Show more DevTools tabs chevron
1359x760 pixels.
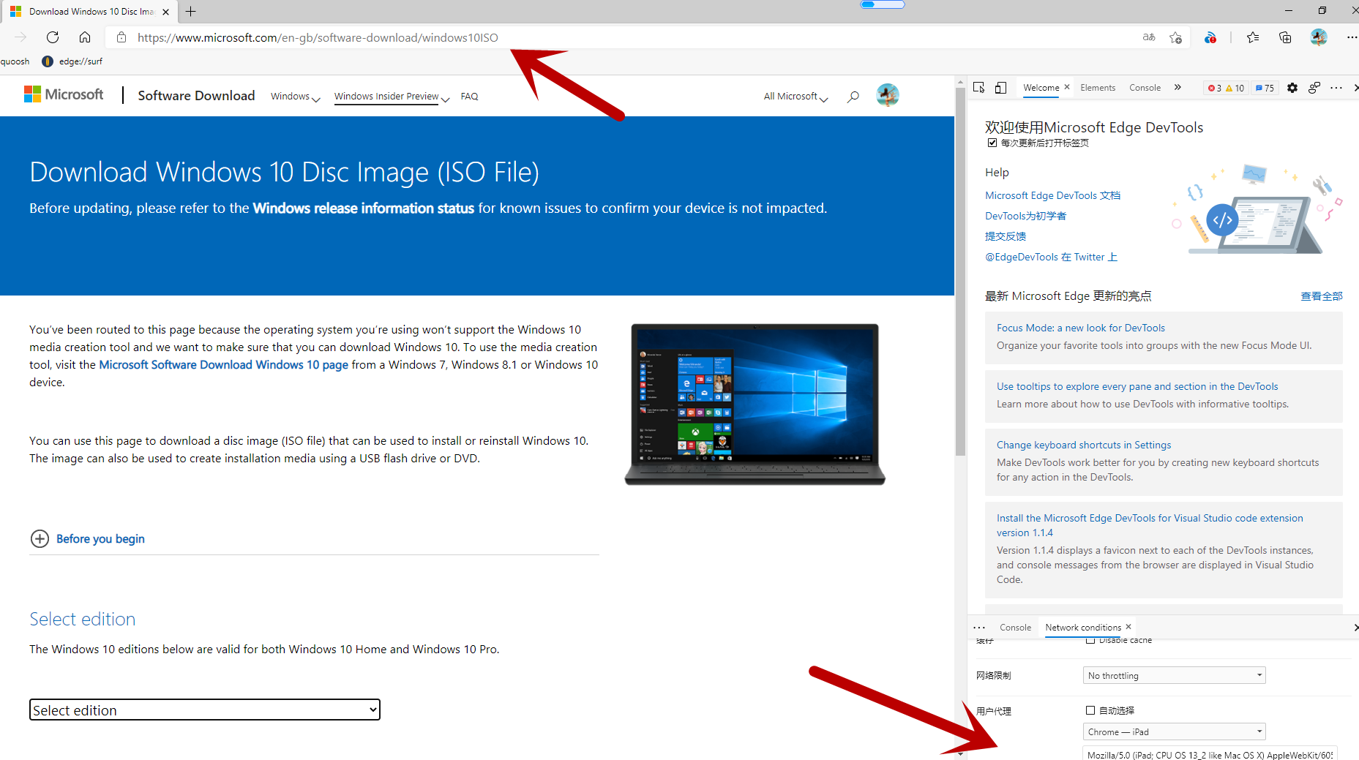[x=1178, y=88]
